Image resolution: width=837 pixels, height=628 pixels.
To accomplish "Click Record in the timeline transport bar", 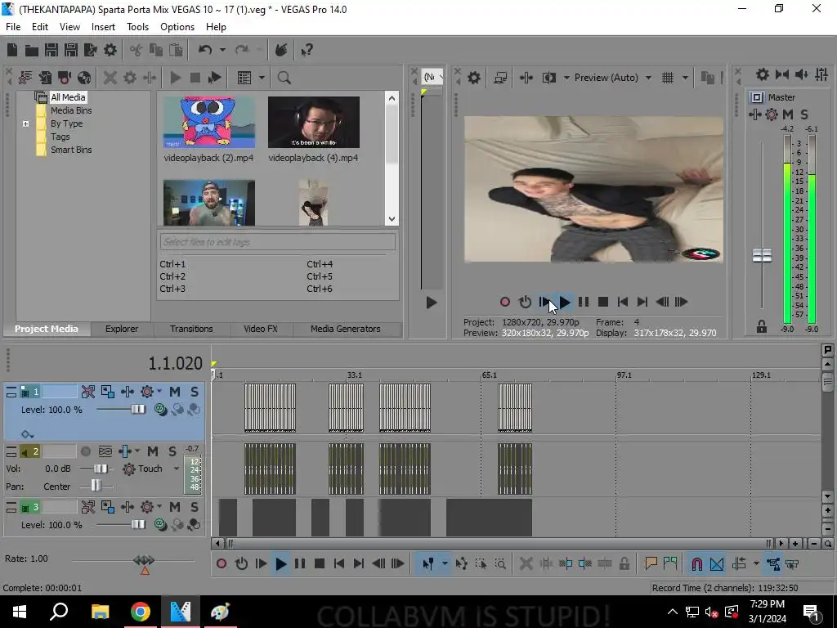I will (222, 564).
